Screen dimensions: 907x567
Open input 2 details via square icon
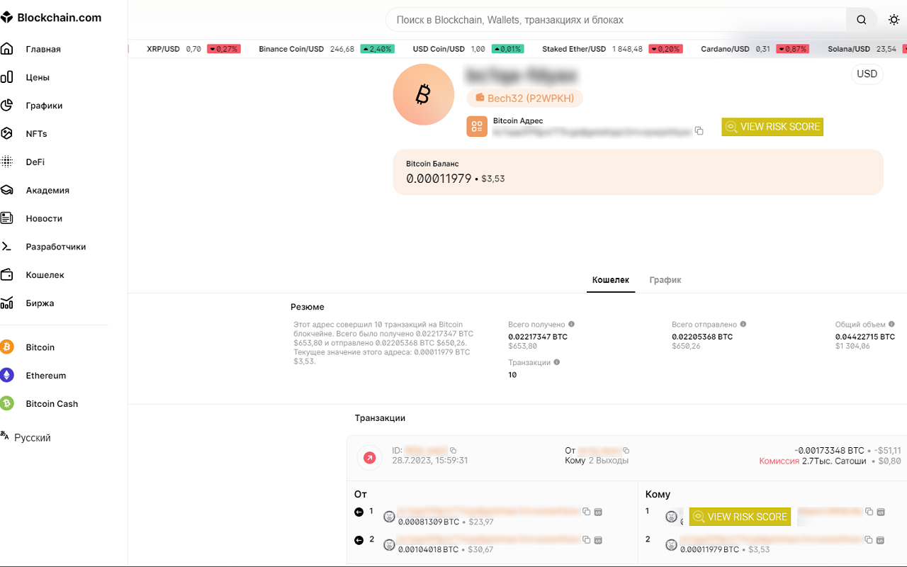pos(598,540)
